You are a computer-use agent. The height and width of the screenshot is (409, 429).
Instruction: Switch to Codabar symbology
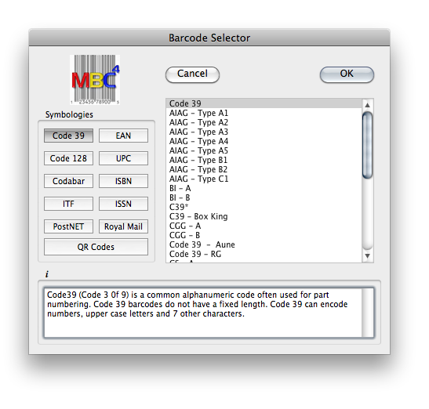68,181
